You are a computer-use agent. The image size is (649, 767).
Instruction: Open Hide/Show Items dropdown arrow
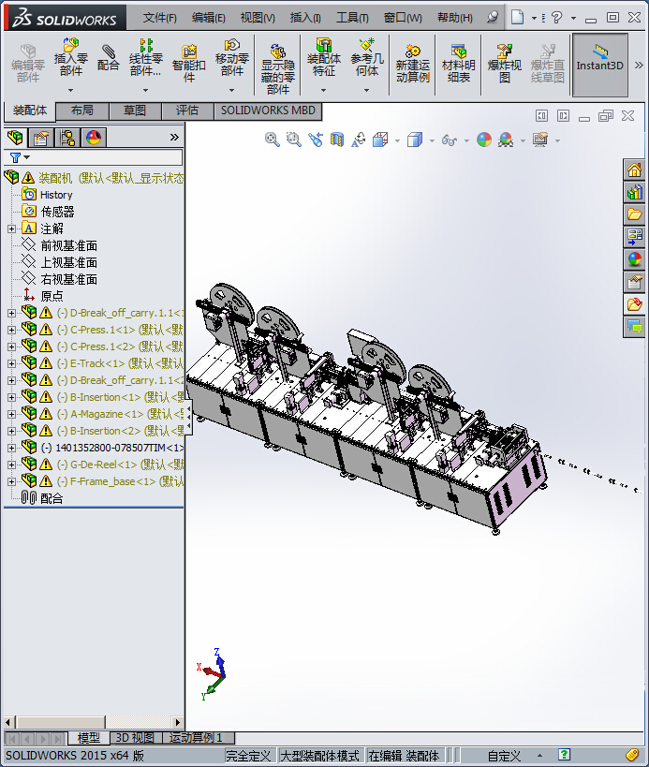[x=466, y=140]
